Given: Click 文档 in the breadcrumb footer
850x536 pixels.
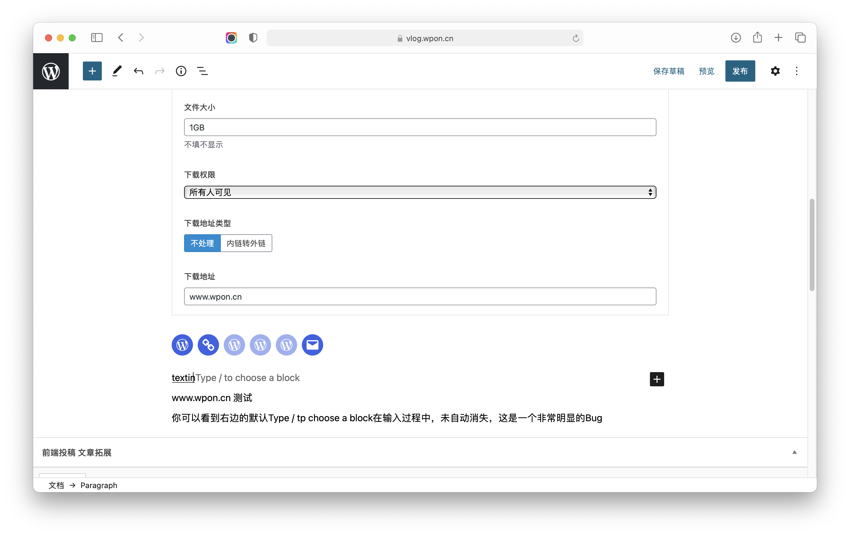Looking at the screenshot, I should click(x=56, y=485).
